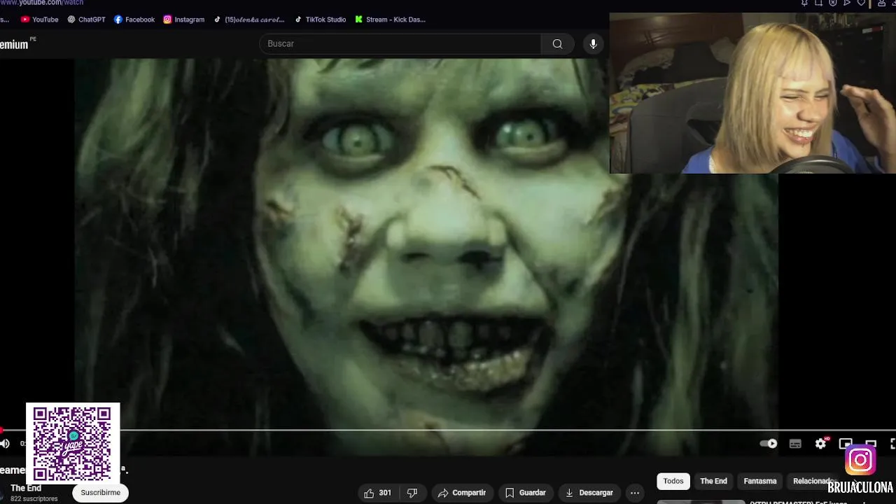Select The End filter chip
The image size is (896, 504).
pyautogui.click(x=713, y=481)
